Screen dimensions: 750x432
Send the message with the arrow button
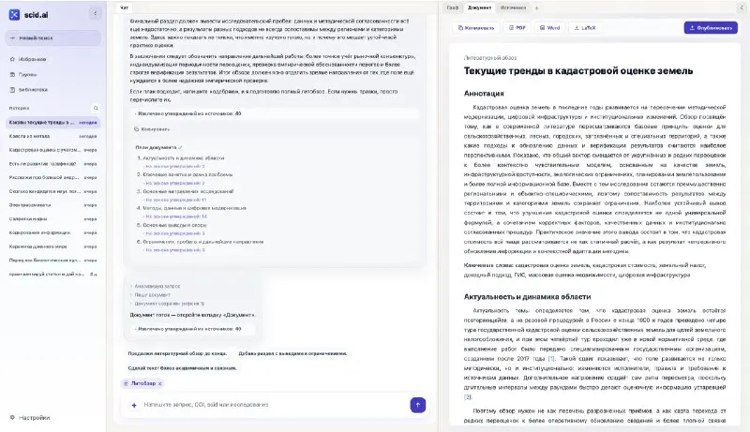(x=418, y=405)
